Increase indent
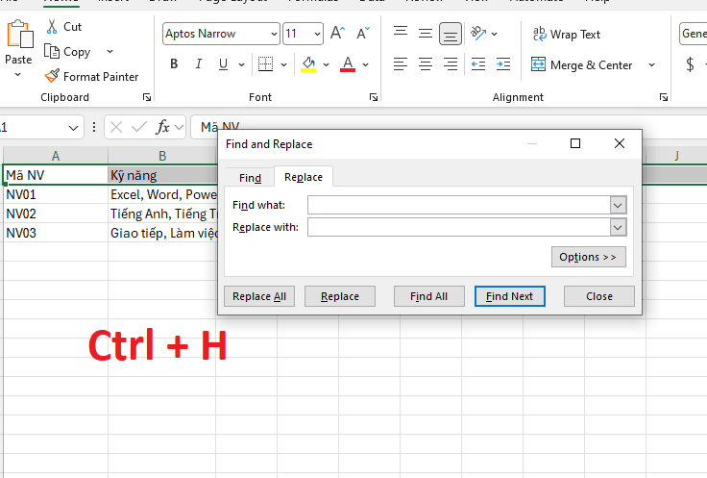 click(x=503, y=64)
